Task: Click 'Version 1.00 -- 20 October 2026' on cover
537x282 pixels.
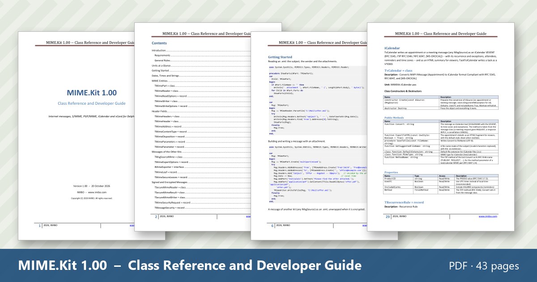Action: (92, 186)
